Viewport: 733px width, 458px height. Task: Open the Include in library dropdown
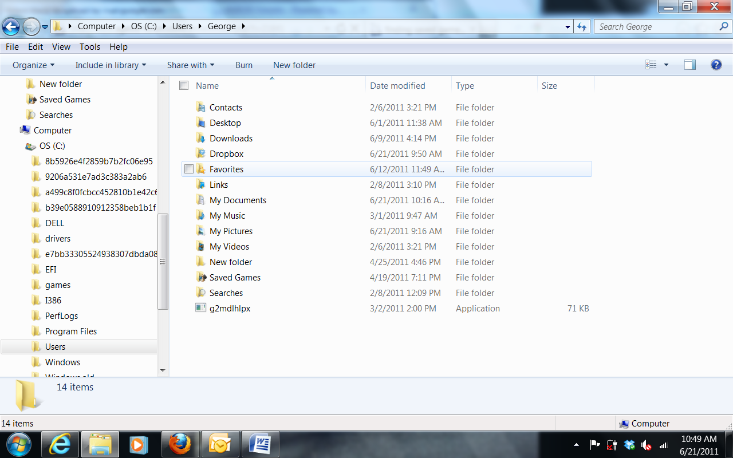(111, 65)
